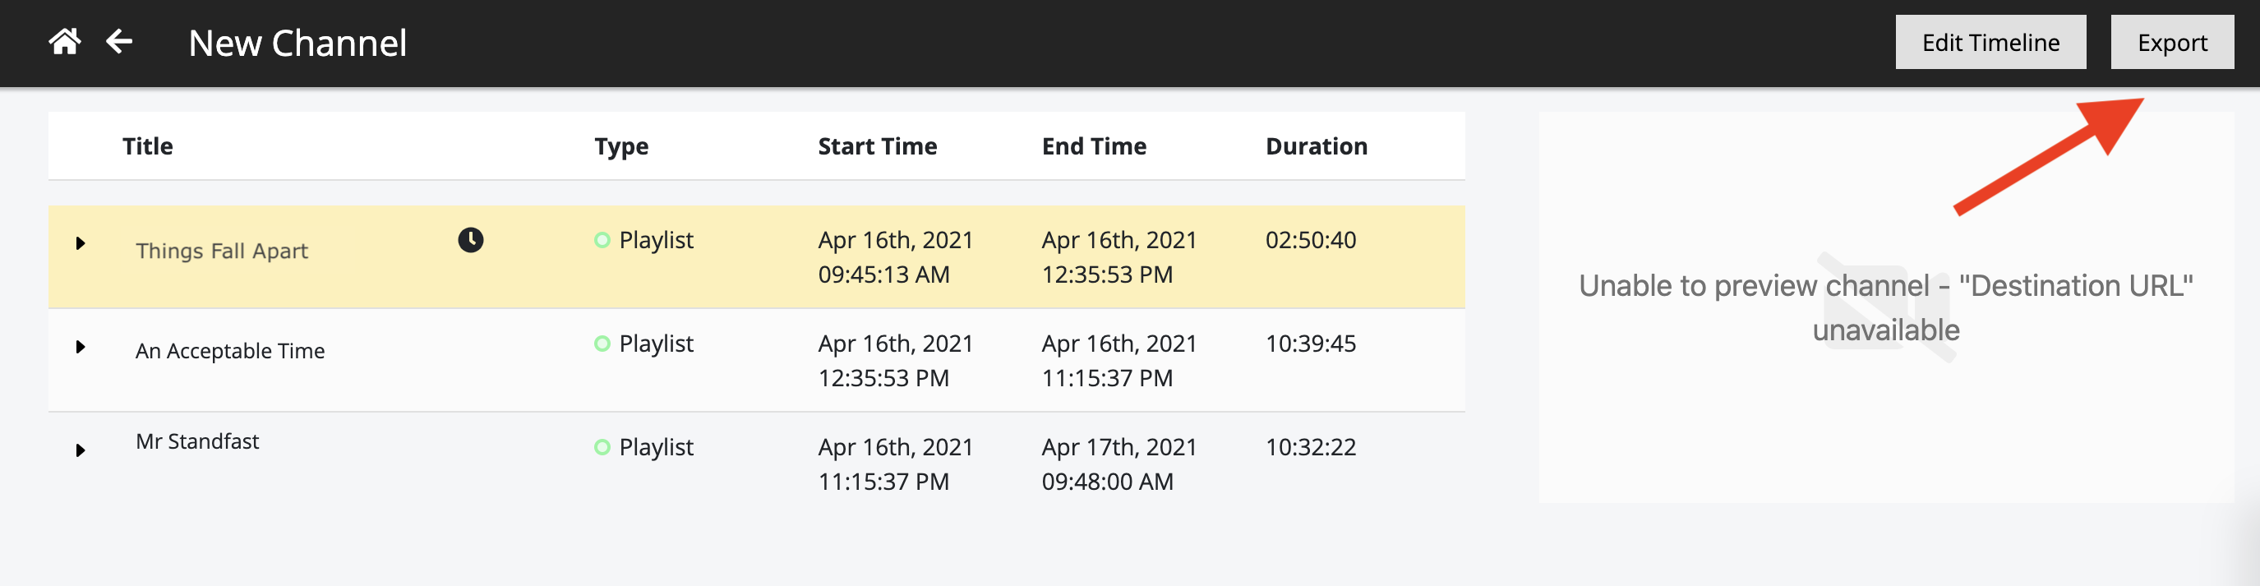
Task: Open the Edit Timeline button
Action: coord(1990,42)
